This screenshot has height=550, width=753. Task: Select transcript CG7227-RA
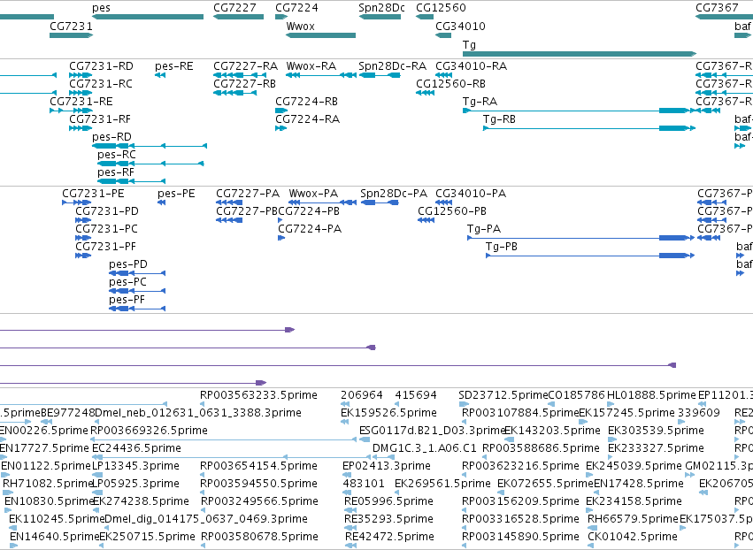pyautogui.click(x=245, y=66)
